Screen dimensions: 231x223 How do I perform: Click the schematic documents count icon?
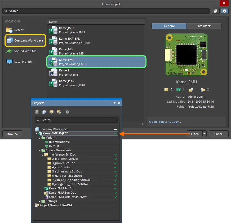pos(166,89)
